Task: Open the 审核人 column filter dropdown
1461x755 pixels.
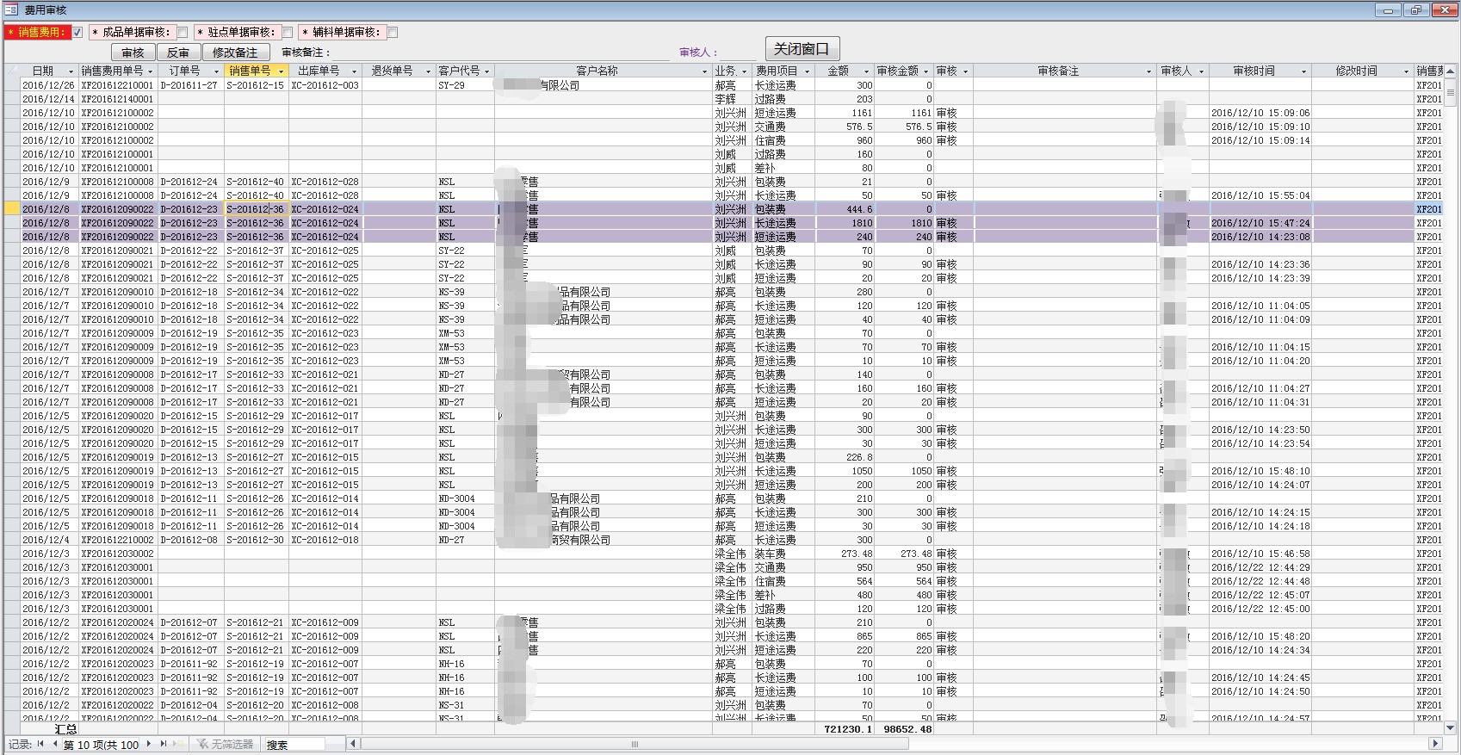Action: [1201, 71]
